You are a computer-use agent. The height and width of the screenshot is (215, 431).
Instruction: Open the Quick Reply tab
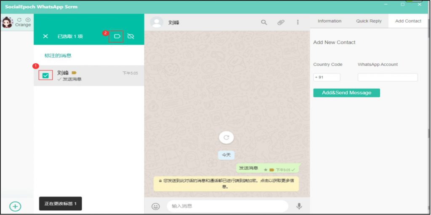pos(368,21)
